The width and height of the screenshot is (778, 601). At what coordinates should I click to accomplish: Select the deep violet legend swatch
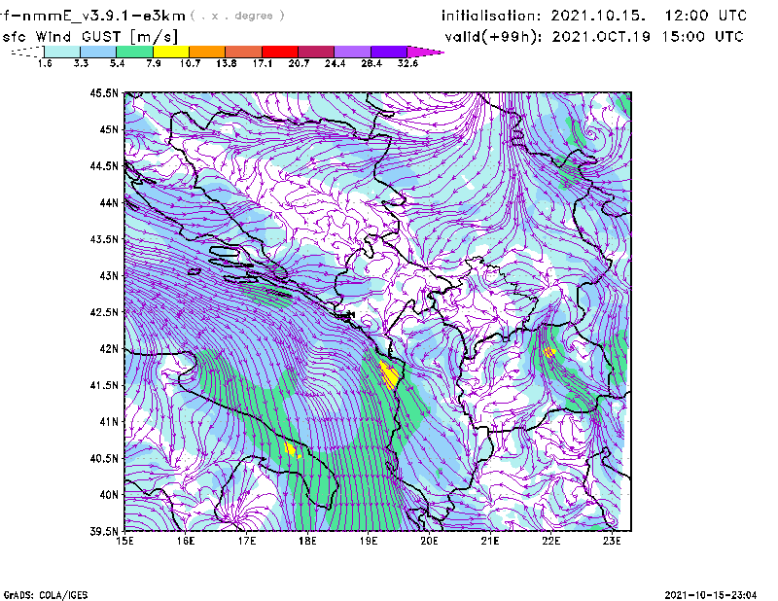(389, 52)
